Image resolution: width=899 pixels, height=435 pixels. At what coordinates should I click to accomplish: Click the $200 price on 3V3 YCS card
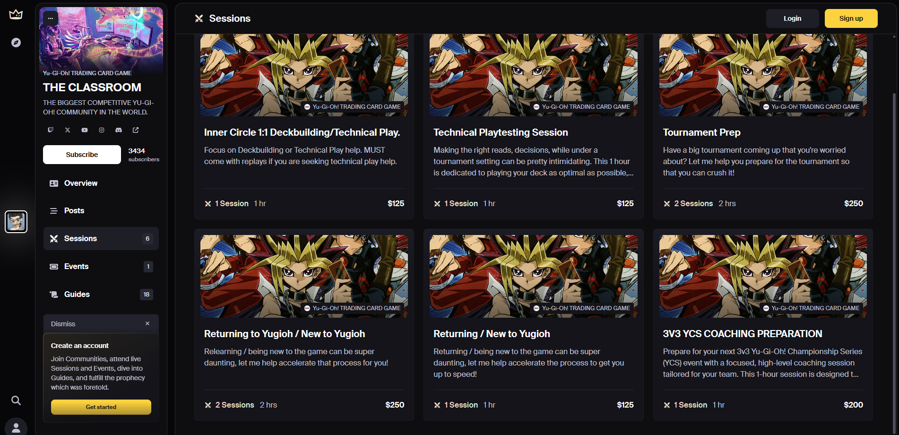click(x=854, y=405)
